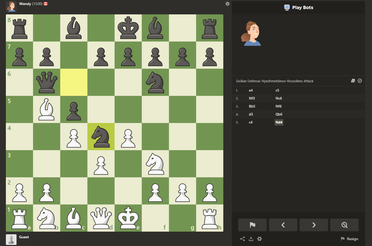Image resolution: width=372 pixels, height=246 pixels.
Task: Click the download game icon
Action: pos(251,239)
